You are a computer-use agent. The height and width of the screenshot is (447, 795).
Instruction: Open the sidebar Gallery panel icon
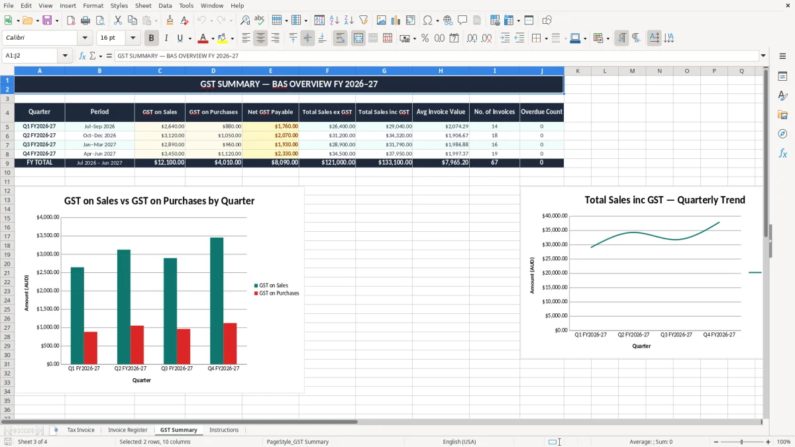(782, 115)
